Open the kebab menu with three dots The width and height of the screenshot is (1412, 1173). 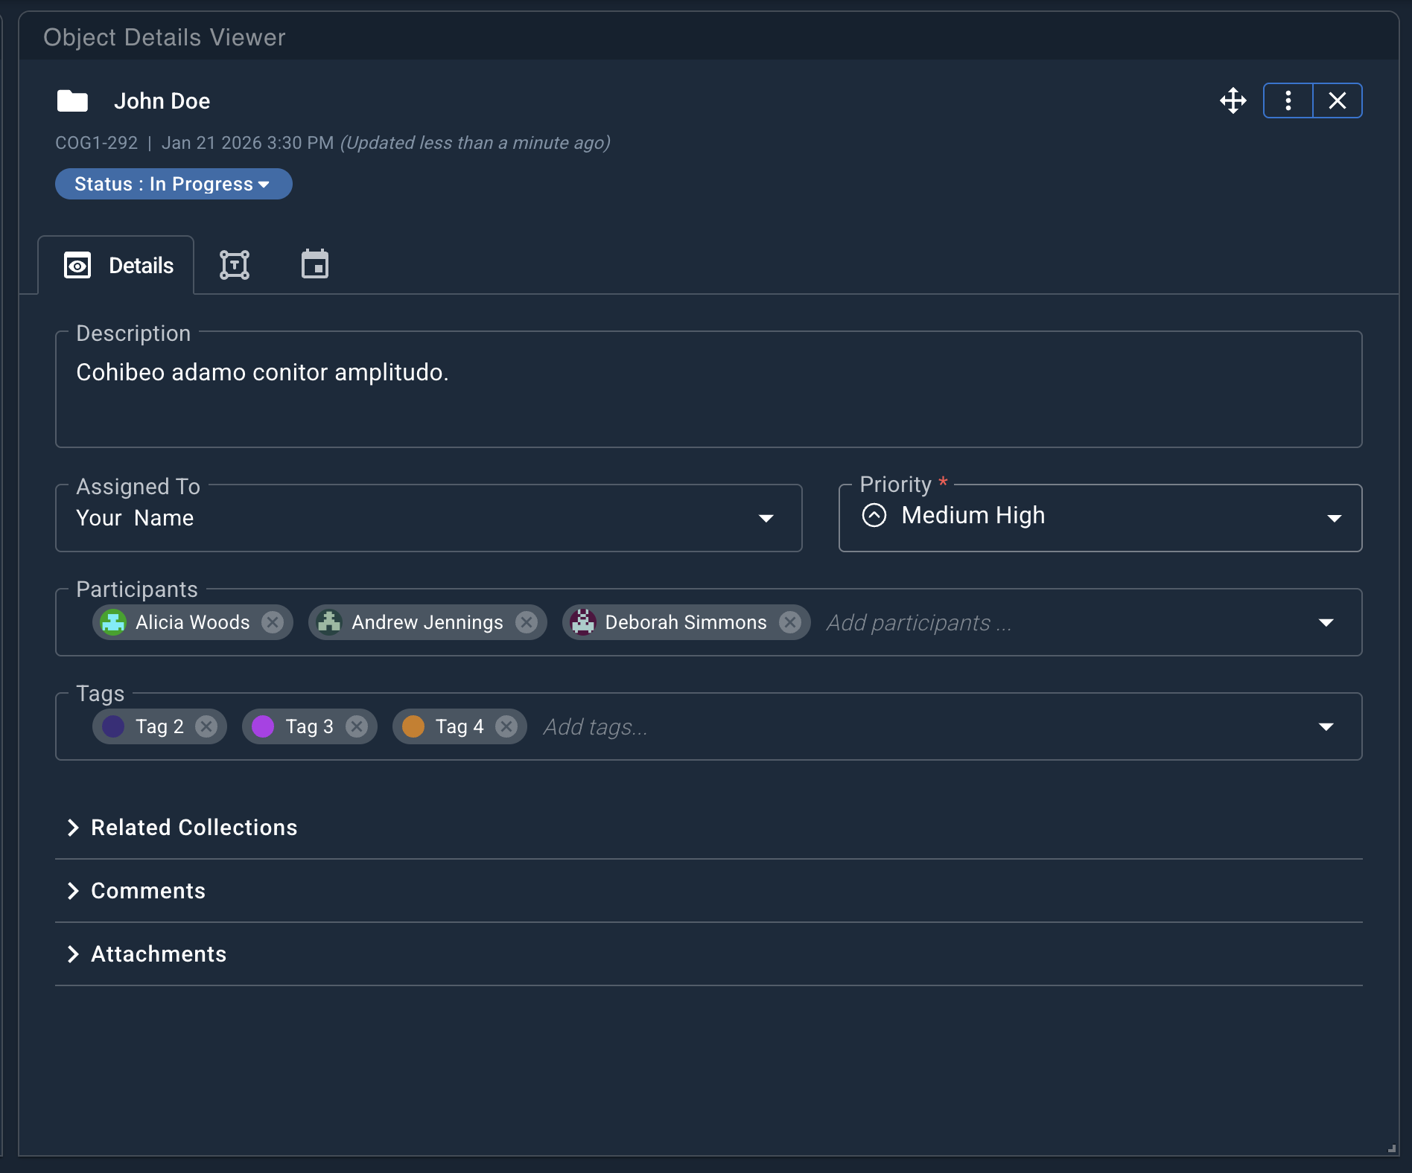[x=1287, y=100]
